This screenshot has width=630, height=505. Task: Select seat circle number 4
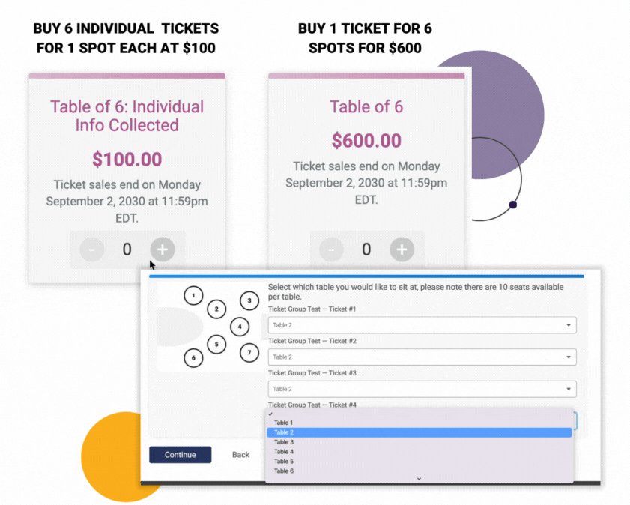coord(240,327)
